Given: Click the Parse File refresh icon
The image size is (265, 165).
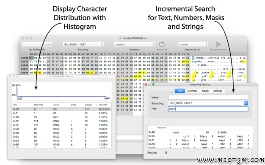Looking at the screenshot, I should point(162,44).
